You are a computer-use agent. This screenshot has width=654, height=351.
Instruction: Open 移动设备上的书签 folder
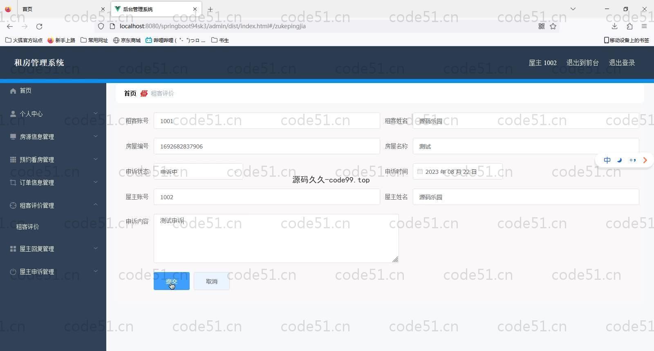pyautogui.click(x=626, y=40)
